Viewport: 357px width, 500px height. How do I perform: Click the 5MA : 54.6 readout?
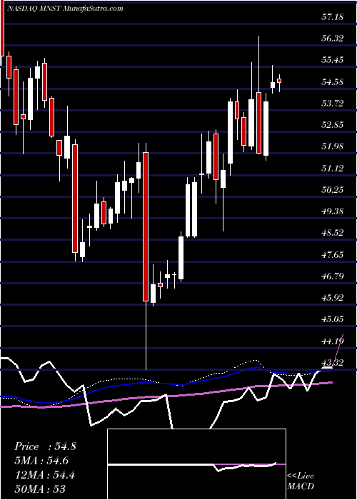tap(41, 461)
